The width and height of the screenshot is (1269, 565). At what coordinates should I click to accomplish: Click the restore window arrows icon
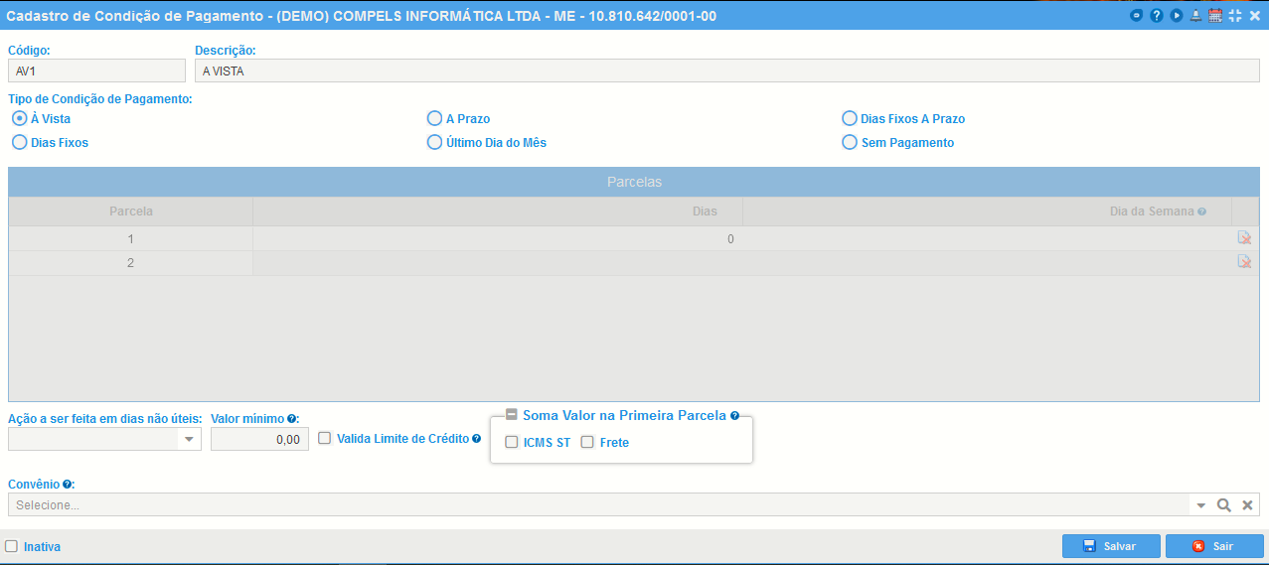click(1235, 16)
